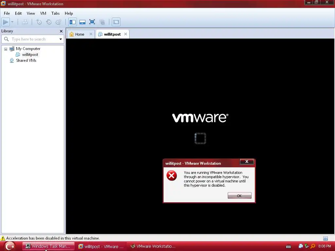Open the Snapshot Manager icon
Image resolution: width=335 pixels, height=251 pixels.
coord(59,22)
